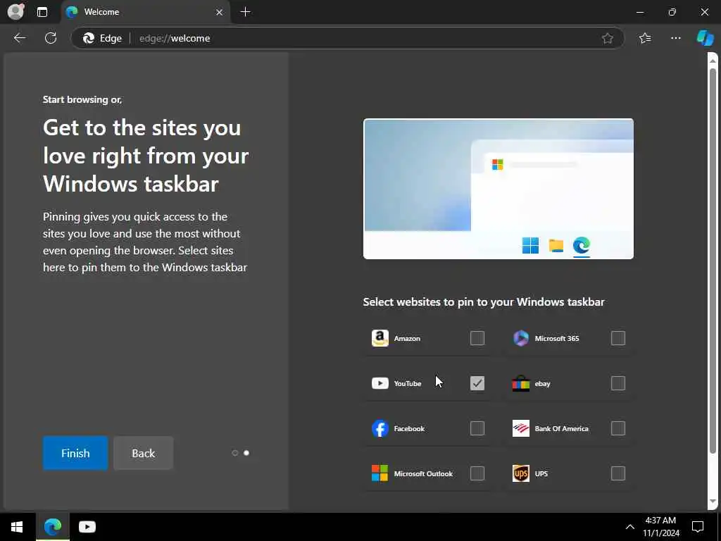
Task: Refresh the page
Action: (51, 38)
